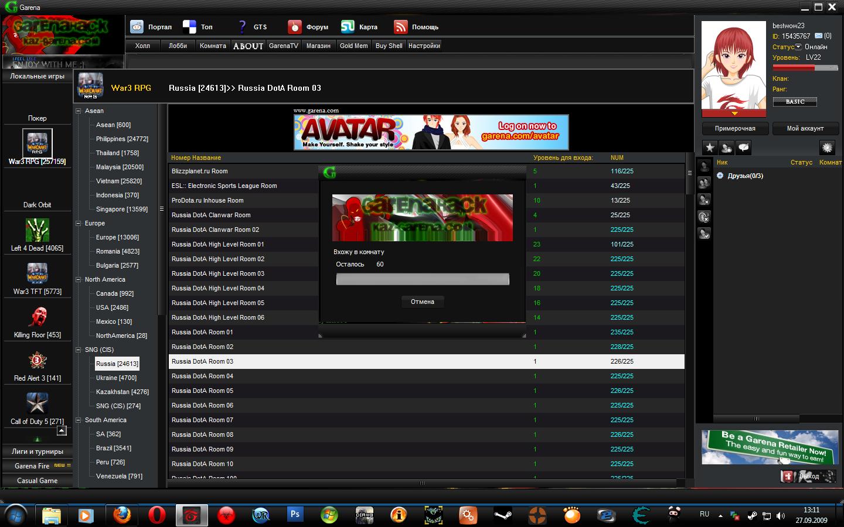Open the Помощь help icon
This screenshot has width=844, height=527.
[400, 26]
